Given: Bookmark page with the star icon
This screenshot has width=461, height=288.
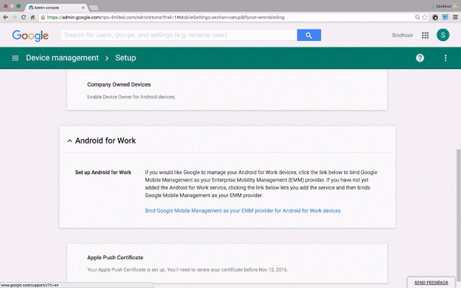Looking at the screenshot, I should 424,17.
